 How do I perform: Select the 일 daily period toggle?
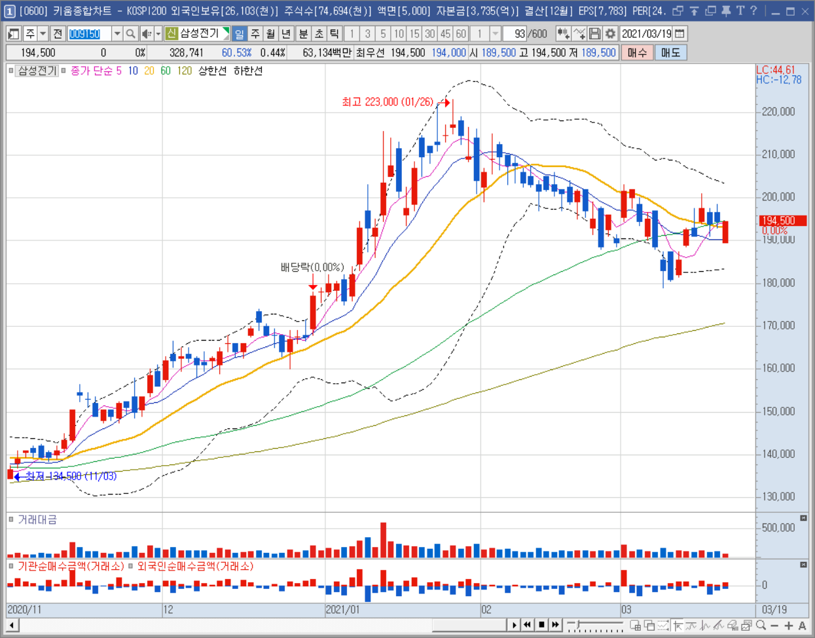click(240, 33)
